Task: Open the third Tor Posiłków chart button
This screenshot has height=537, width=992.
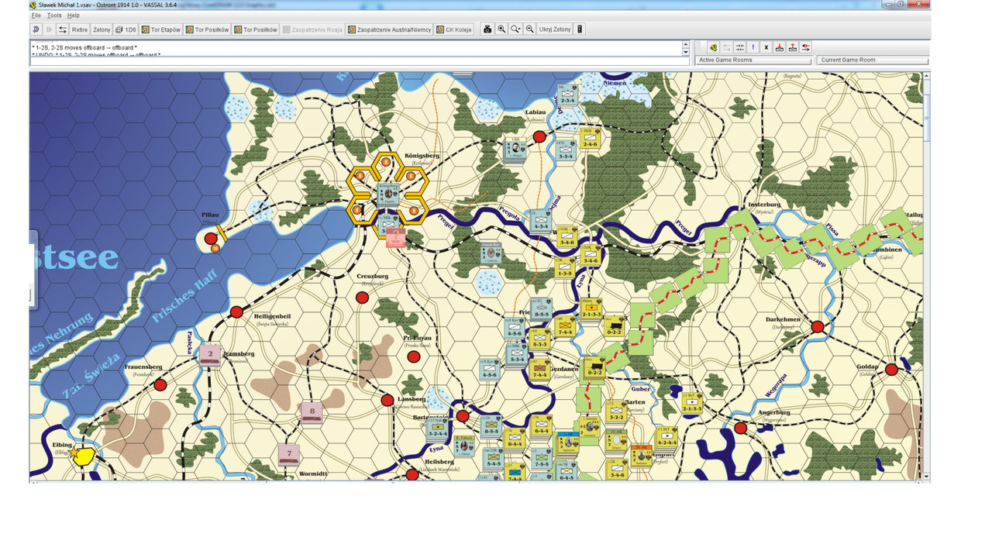Action: coord(255,29)
